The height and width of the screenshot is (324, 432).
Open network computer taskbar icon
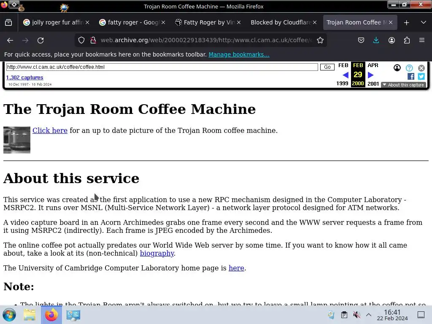pos(73,315)
